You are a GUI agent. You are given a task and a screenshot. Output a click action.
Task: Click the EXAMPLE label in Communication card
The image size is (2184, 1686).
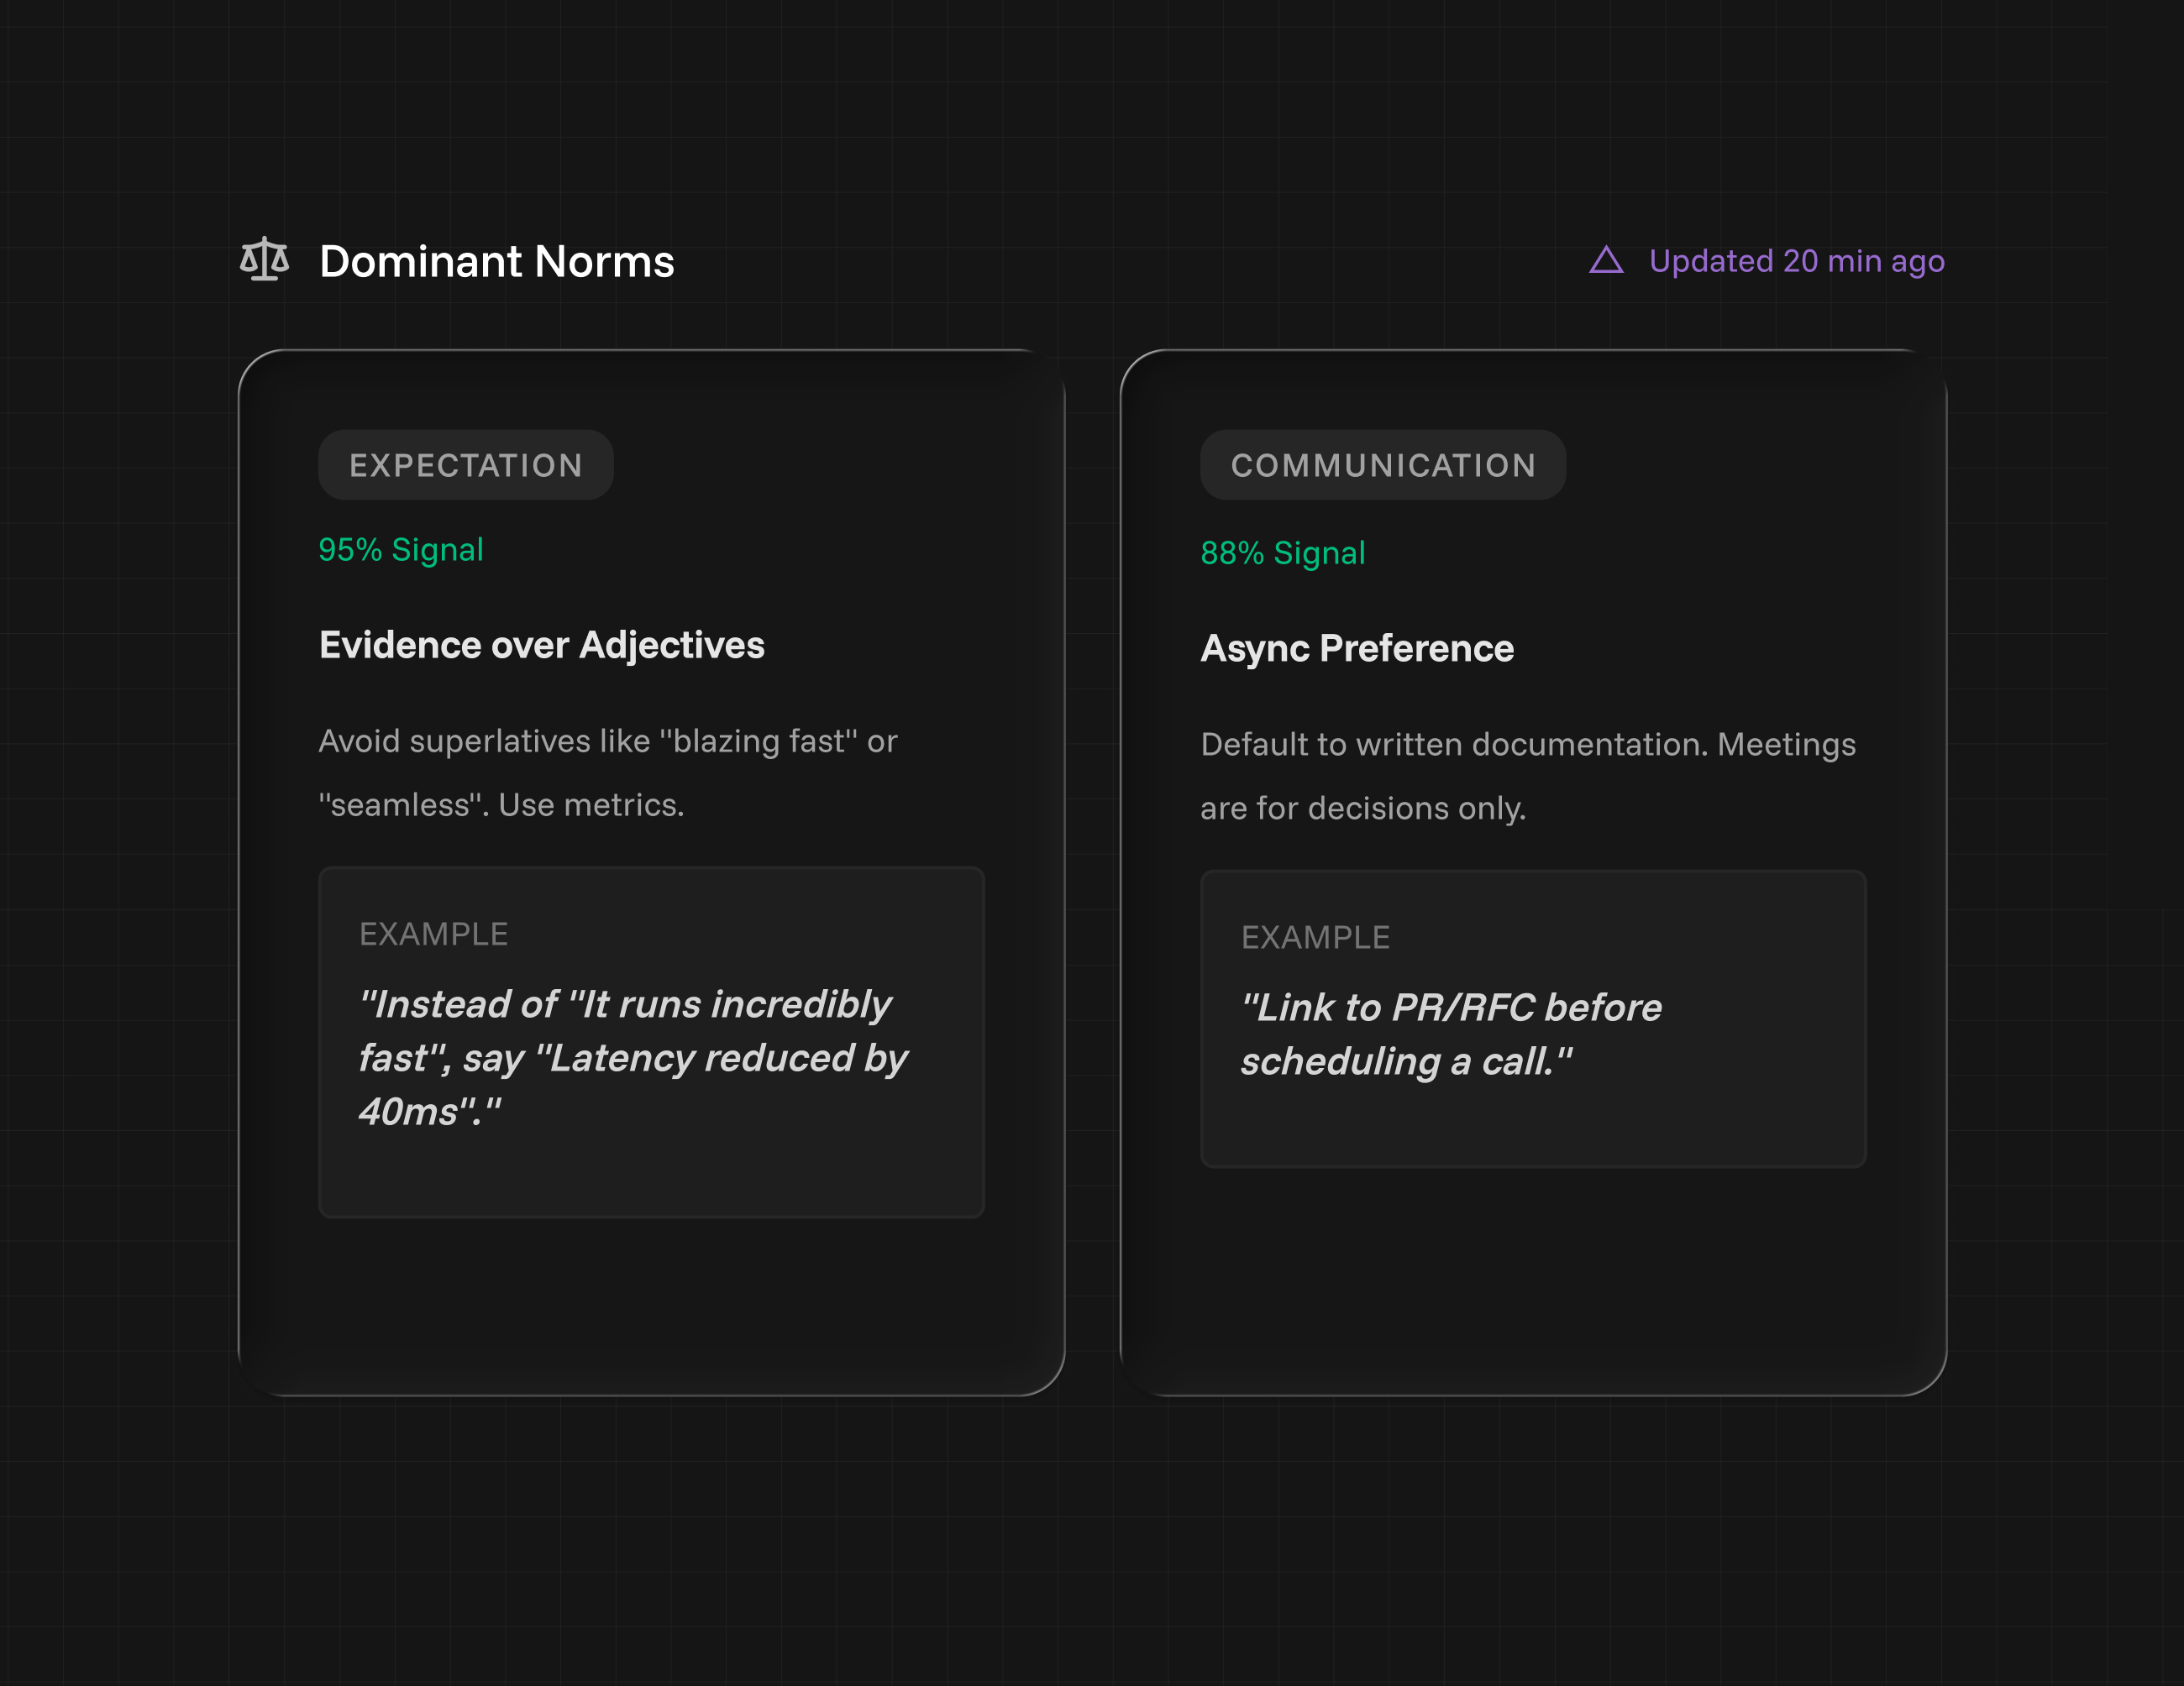(1315, 937)
